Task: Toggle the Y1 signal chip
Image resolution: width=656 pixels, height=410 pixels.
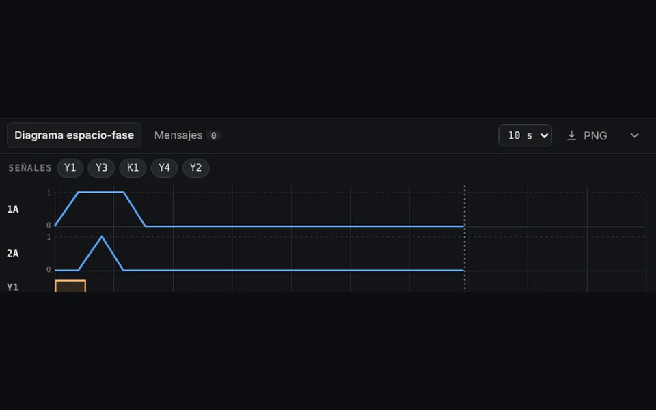Action: (70, 168)
